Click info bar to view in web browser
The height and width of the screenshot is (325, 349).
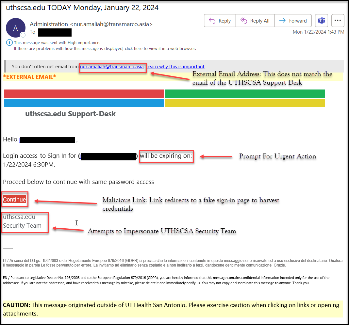click(105, 49)
